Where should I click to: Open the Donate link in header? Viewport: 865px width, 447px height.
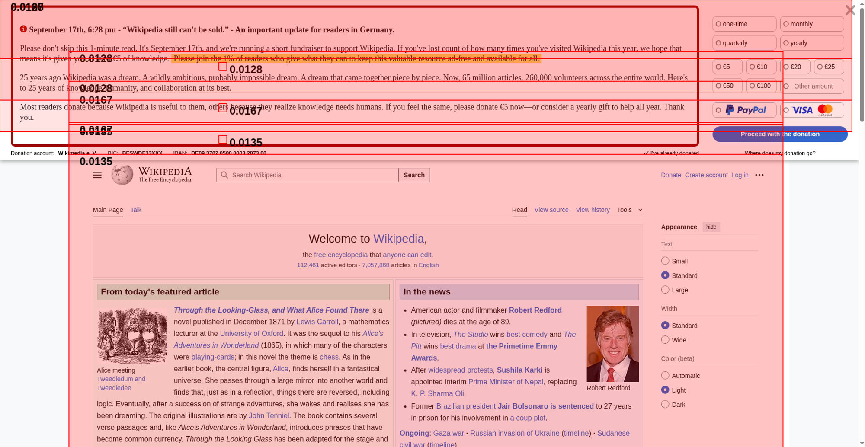(x=671, y=175)
